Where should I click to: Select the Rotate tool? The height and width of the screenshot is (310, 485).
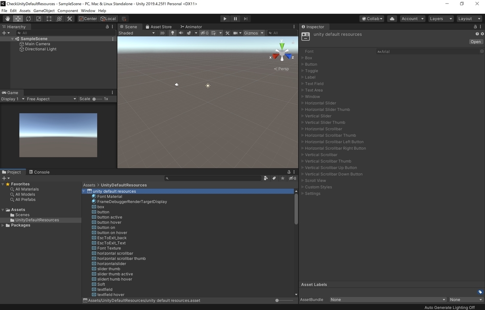click(28, 19)
